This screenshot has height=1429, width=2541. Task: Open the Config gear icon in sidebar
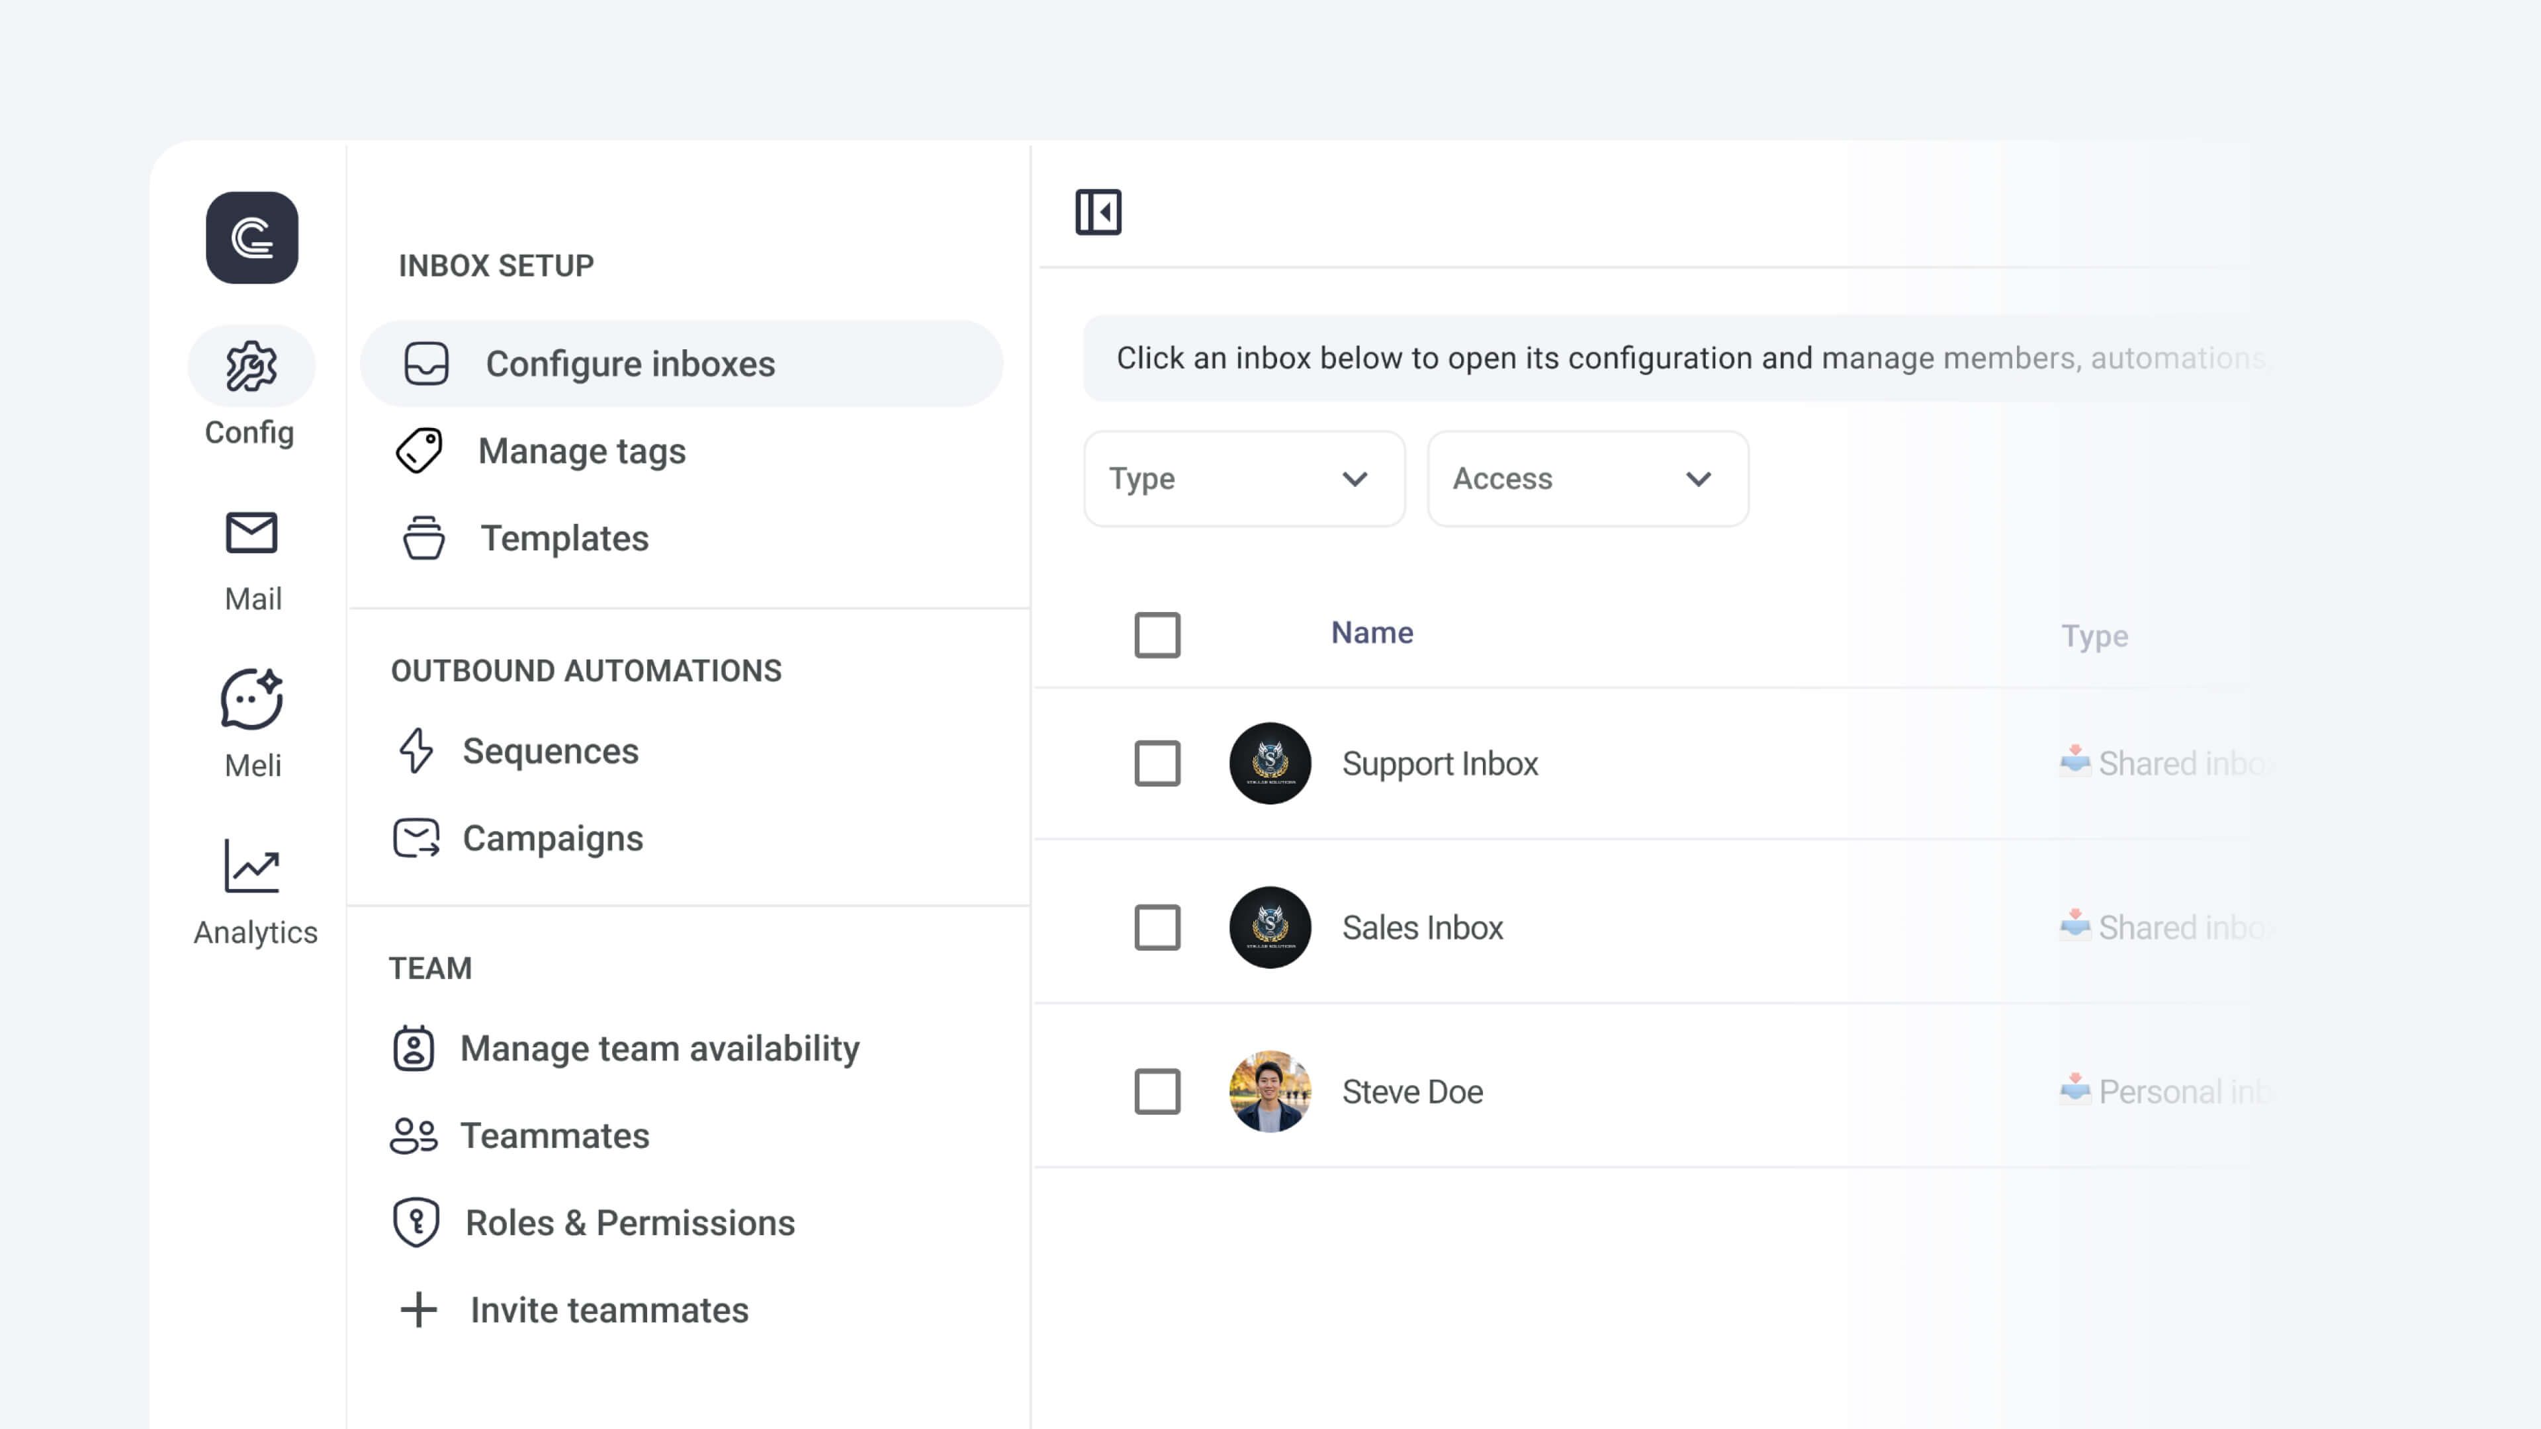coord(251,366)
